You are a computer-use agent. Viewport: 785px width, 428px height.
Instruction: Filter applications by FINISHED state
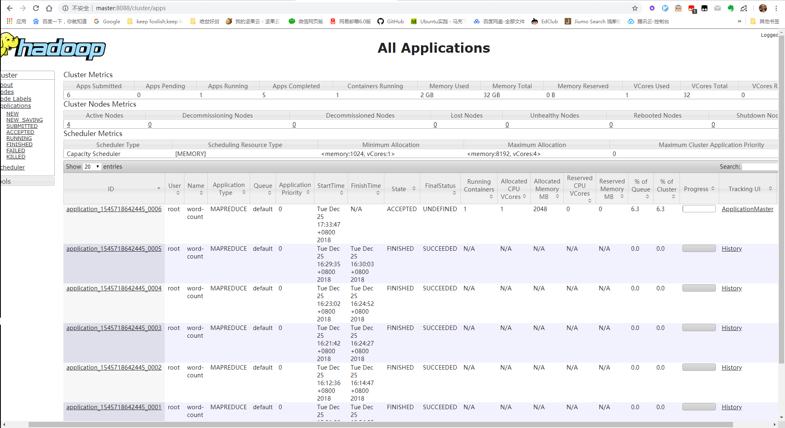[19, 145]
